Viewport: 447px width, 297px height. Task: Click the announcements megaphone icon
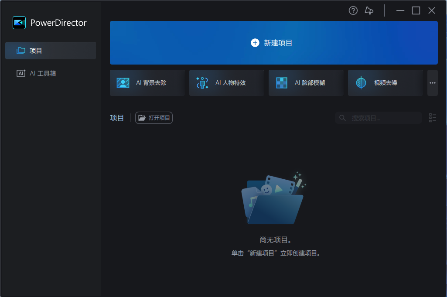click(369, 11)
